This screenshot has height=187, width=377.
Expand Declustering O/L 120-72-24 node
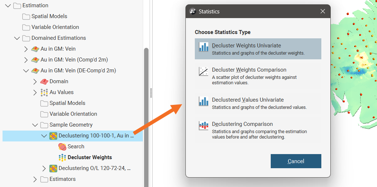(44, 168)
